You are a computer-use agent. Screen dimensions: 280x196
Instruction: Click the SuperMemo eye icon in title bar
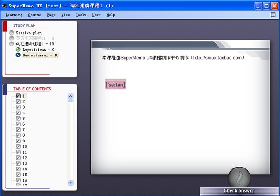click(x=4, y=6)
